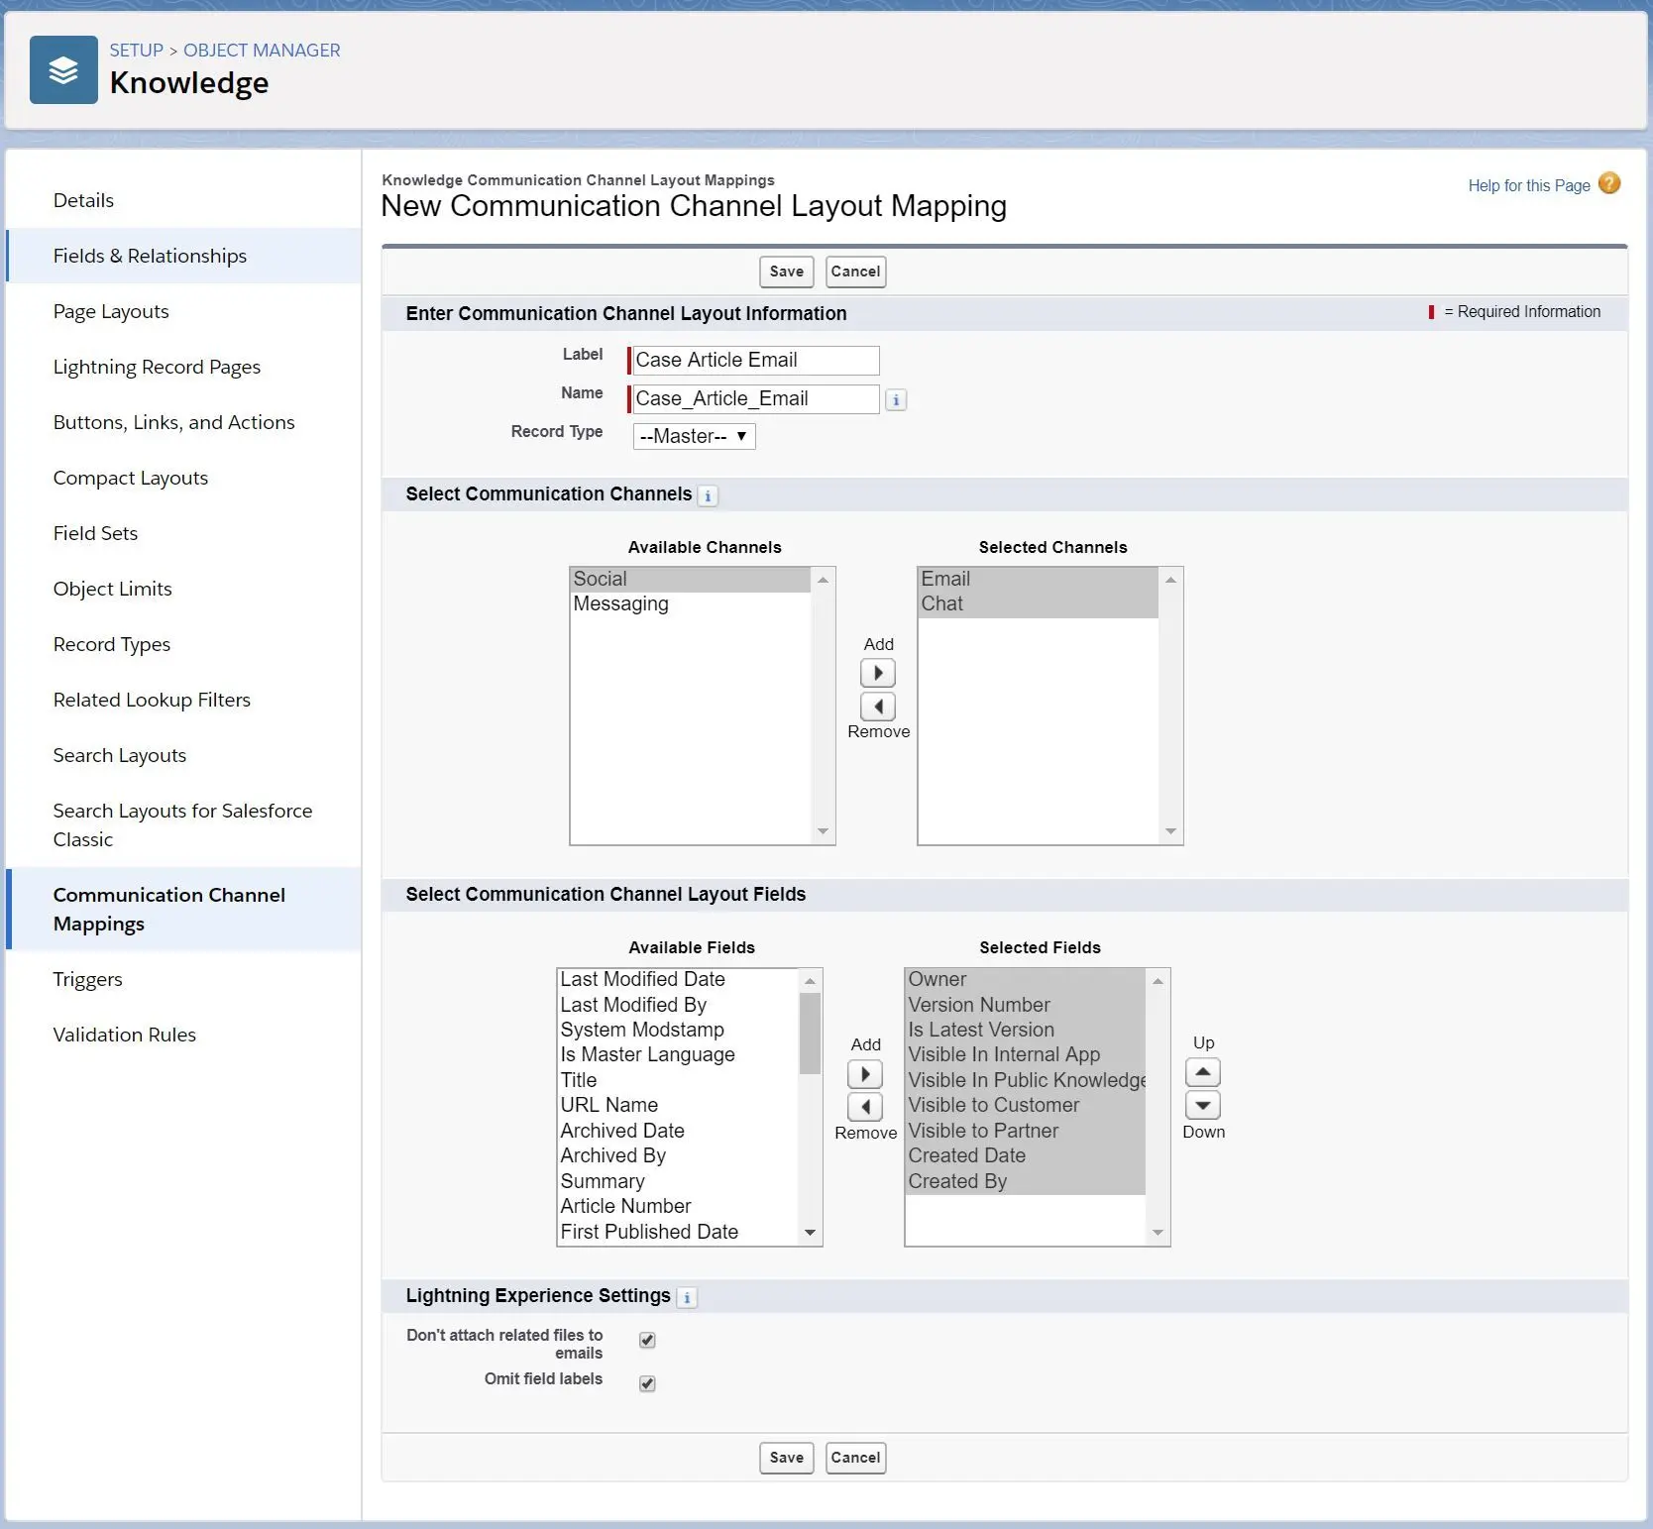Click the Remove arrow for channels
This screenshot has width=1653, height=1529.
click(878, 707)
